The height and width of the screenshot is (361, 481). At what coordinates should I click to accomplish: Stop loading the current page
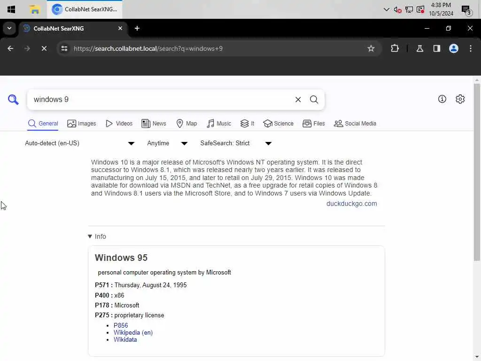(44, 48)
